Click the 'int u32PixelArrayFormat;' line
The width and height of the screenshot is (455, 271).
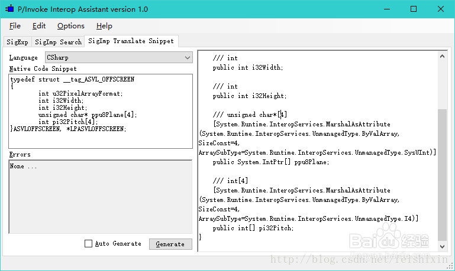tap(80, 93)
